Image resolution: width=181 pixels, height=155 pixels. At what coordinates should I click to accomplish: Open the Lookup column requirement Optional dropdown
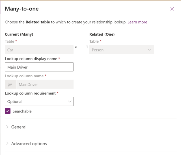pyautogui.click(x=39, y=102)
